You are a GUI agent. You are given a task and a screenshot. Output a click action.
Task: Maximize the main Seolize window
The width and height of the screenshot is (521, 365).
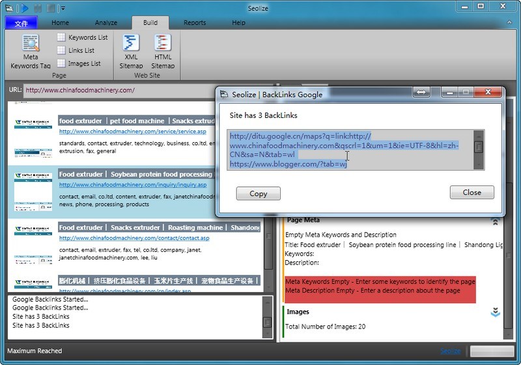pos(481,7)
